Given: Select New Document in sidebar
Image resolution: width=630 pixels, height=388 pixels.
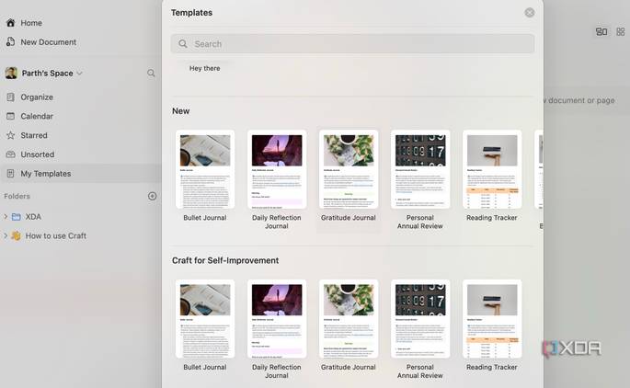Looking at the screenshot, I should [48, 42].
